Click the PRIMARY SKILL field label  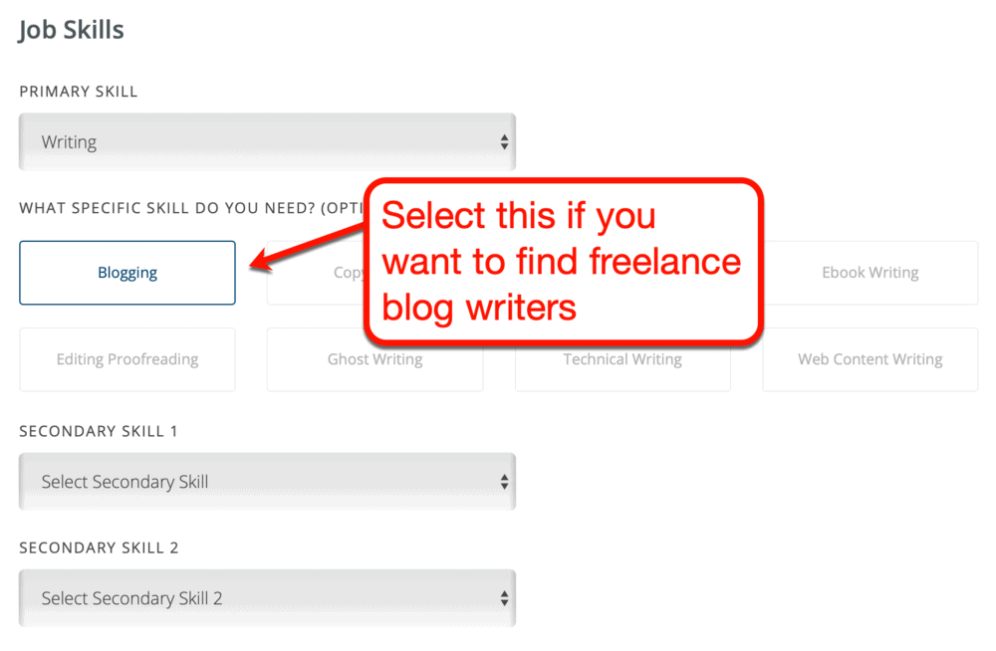coord(79,92)
